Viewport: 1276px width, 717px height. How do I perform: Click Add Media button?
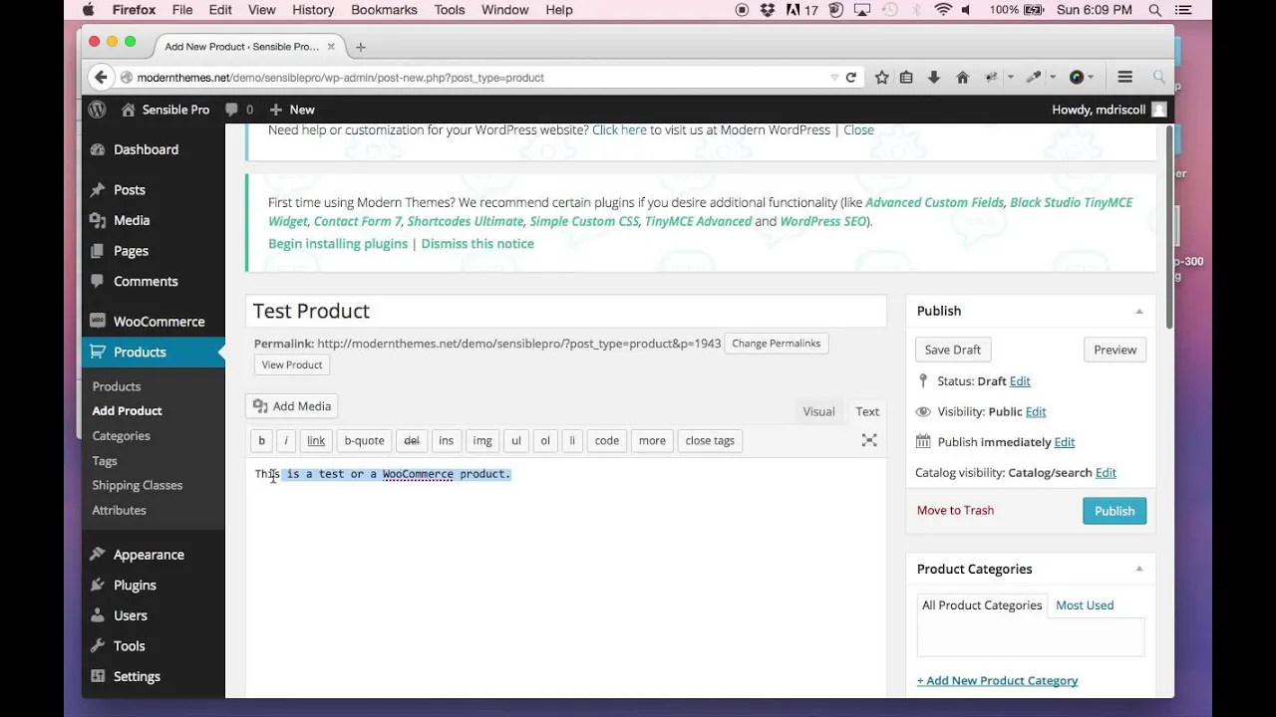(x=292, y=406)
